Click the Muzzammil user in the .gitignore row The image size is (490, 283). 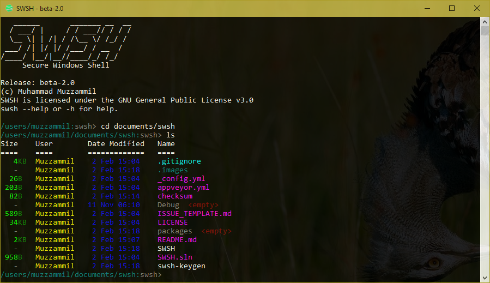[55, 161]
